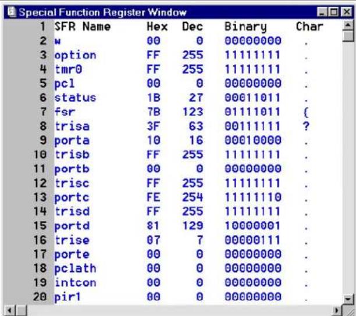Select the 'trisb' register name

coord(72,154)
